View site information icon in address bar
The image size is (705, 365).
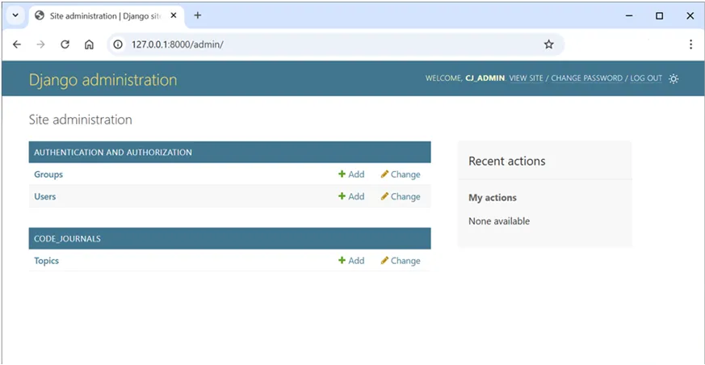pyautogui.click(x=118, y=44)
